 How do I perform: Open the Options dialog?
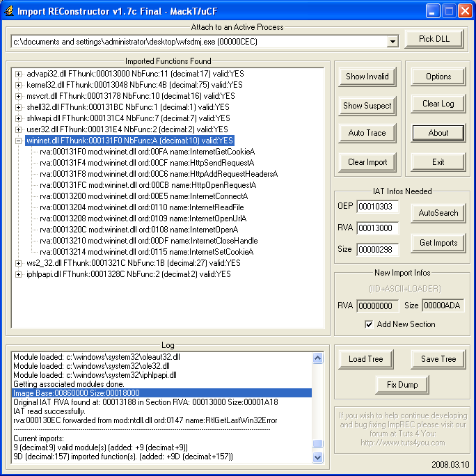coord(438,77)
